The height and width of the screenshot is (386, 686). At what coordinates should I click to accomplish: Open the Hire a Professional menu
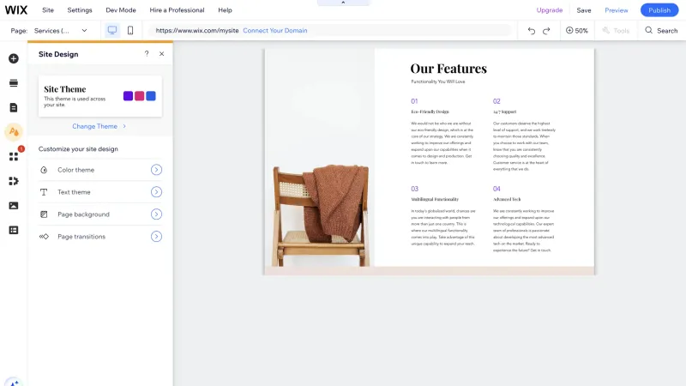tap(177, 10)
